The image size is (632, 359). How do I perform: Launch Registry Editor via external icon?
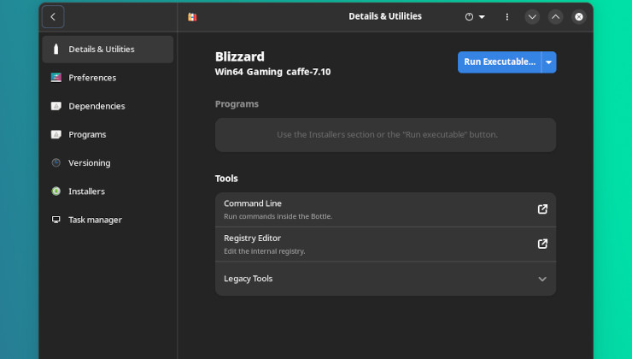coord(542,244)
